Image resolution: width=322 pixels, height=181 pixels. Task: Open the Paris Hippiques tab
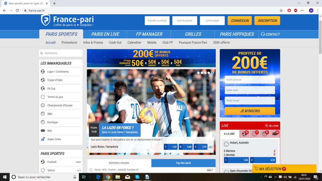[237, 34]
